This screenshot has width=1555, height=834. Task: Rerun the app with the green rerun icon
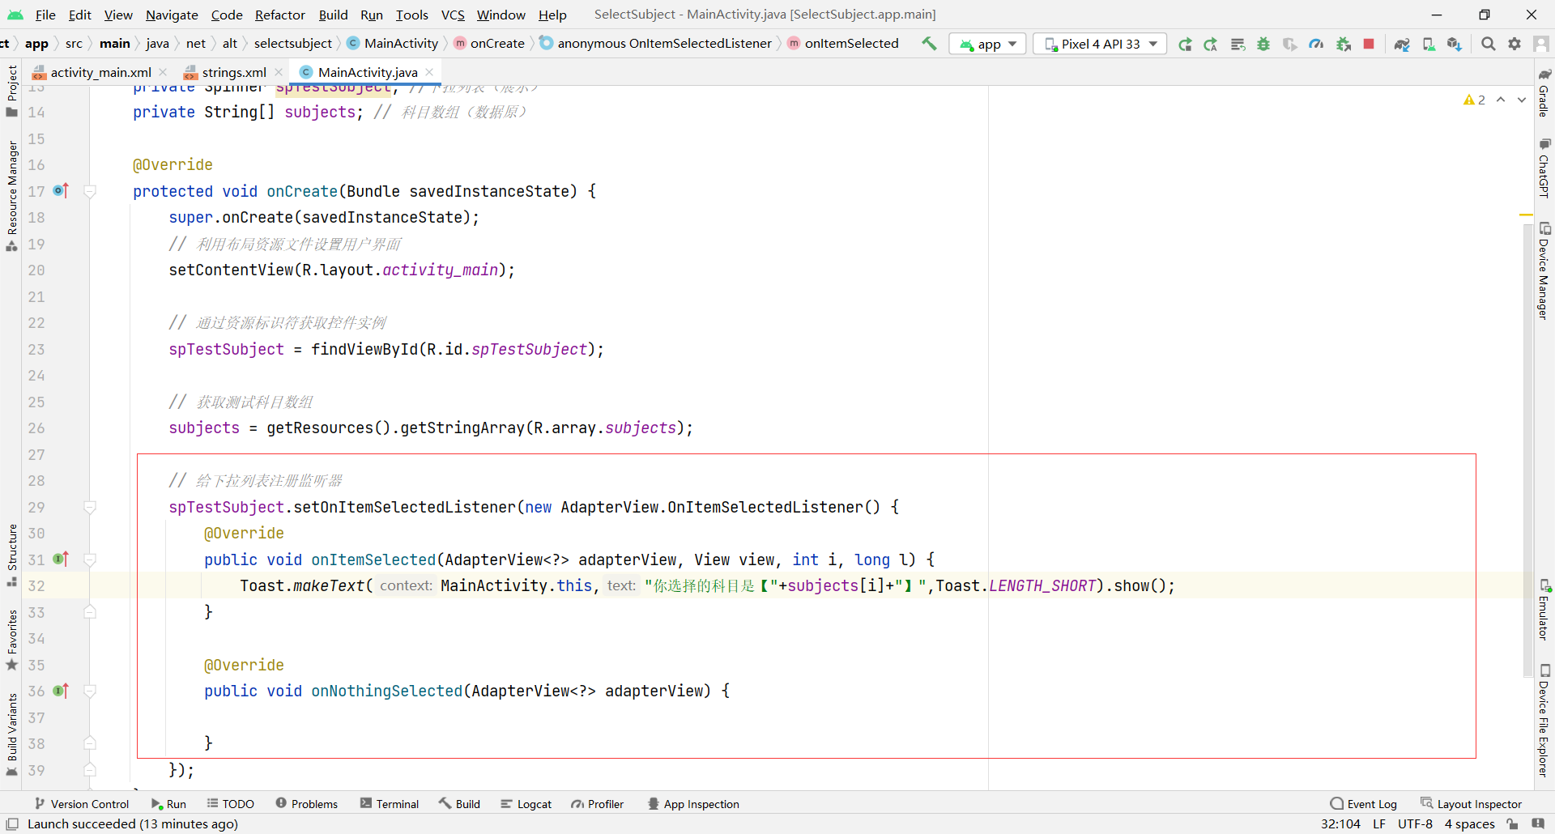(x=1185, y=44)
